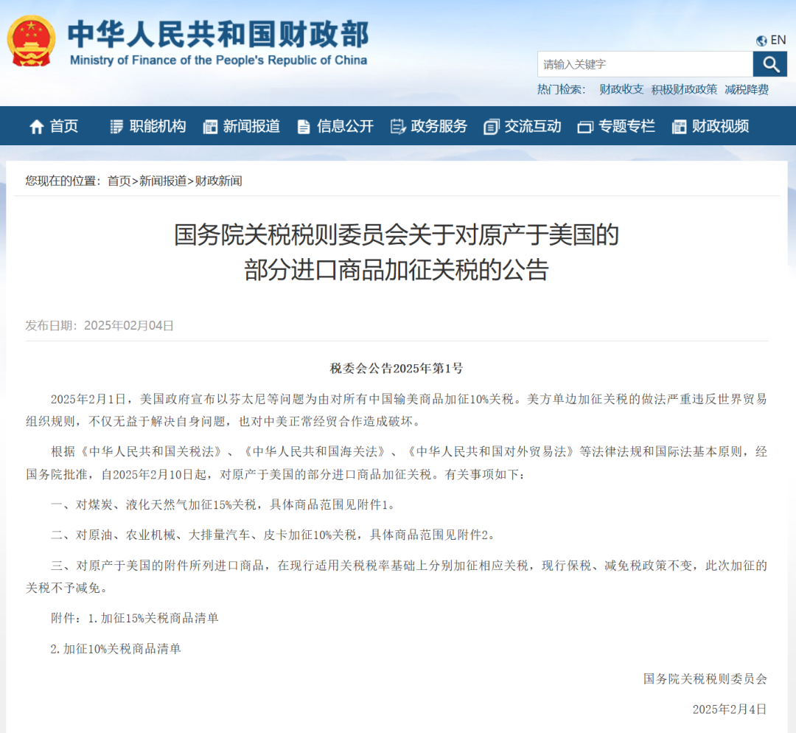Click the chat icon beside 交流互动
The image size is (796, 733).
[491, 125]
